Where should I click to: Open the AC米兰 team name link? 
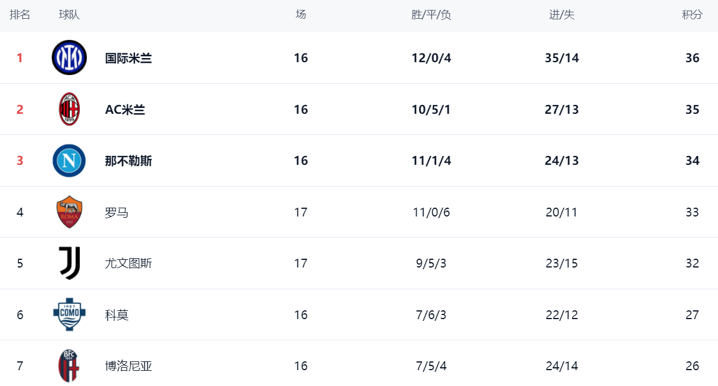(x=125, y=110)
